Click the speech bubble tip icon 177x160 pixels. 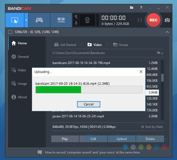[x=40, y=152]
